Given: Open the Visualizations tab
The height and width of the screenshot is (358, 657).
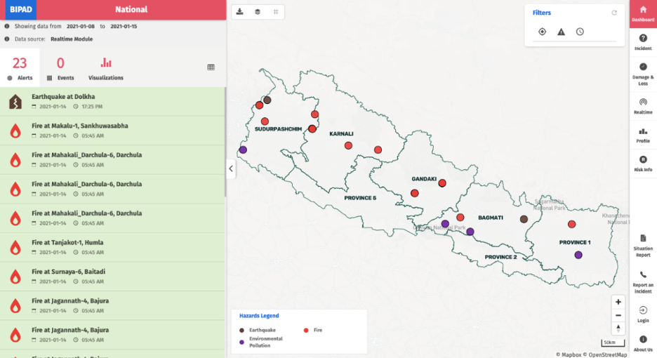Looking at the screenshot, I should click(105, 68).
